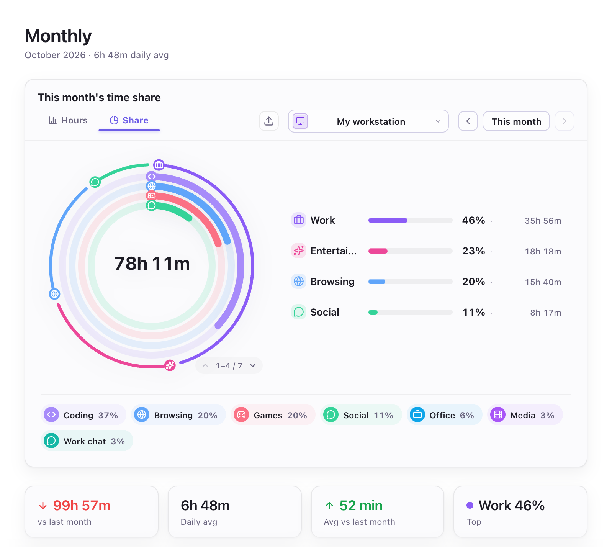Select the Share tab
This screenshot has height=547, width=612.
129,120
